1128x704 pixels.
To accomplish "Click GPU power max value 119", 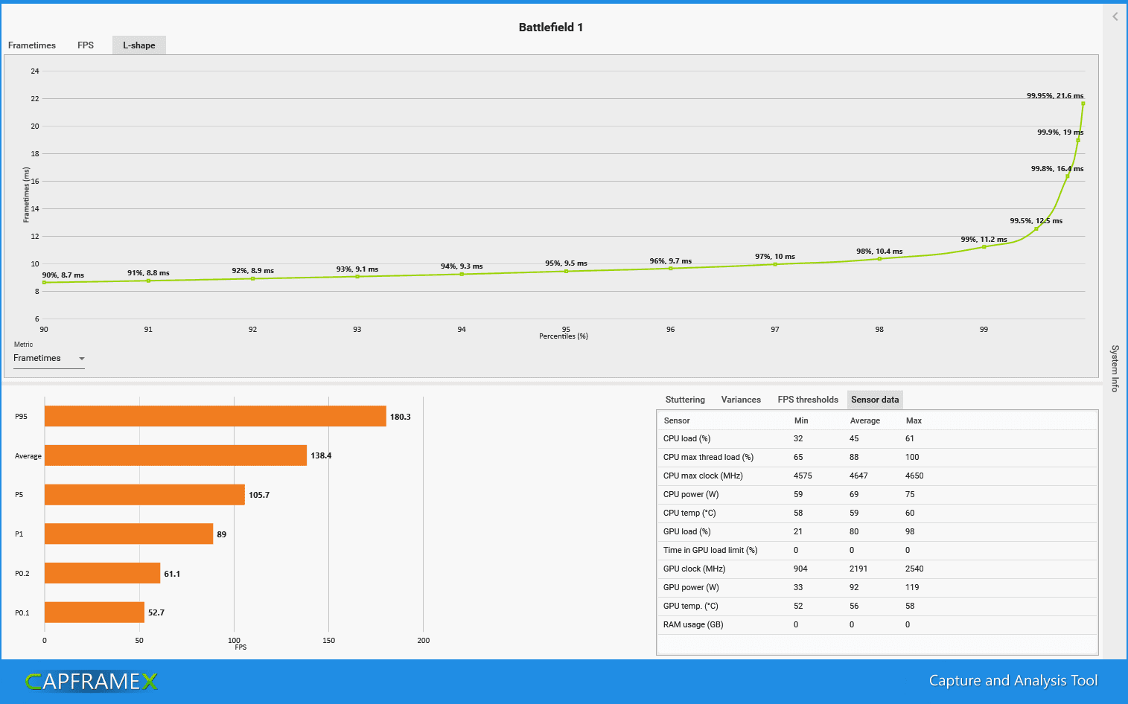I will click(x=912, y=587).
